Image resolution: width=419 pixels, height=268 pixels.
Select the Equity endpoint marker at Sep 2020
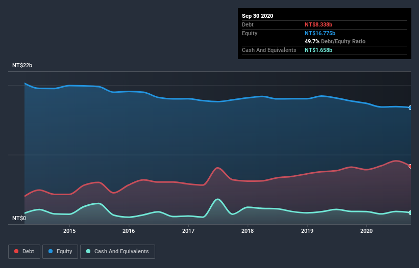pyautogui.click(x=410, y=108)
